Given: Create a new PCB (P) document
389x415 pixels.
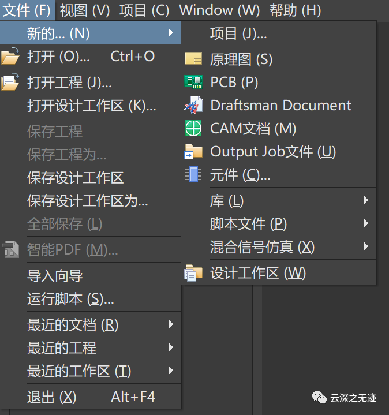Looking at the screenshot, I should point(279,82).
